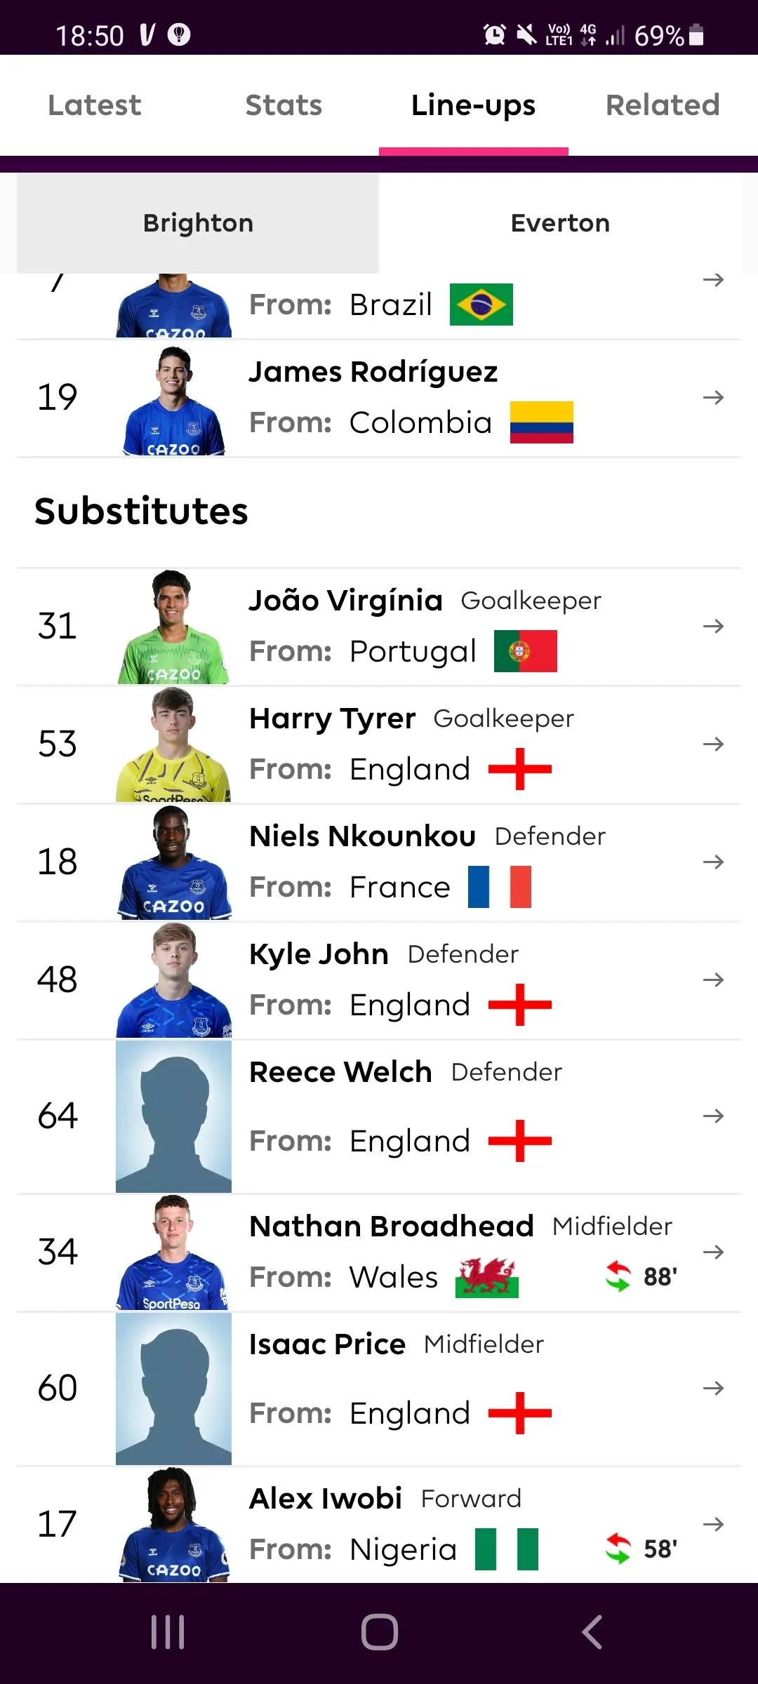
Task: Open James Rodríguez details arrow
Action: click(713, 398)
